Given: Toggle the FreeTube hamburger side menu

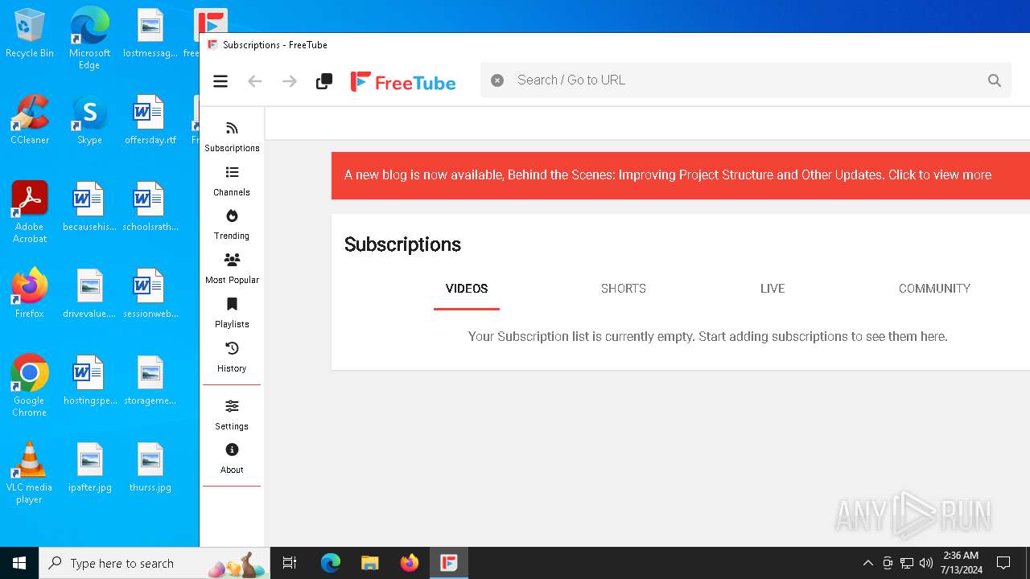Looking at the screenshot, I should tap(220, 81).
